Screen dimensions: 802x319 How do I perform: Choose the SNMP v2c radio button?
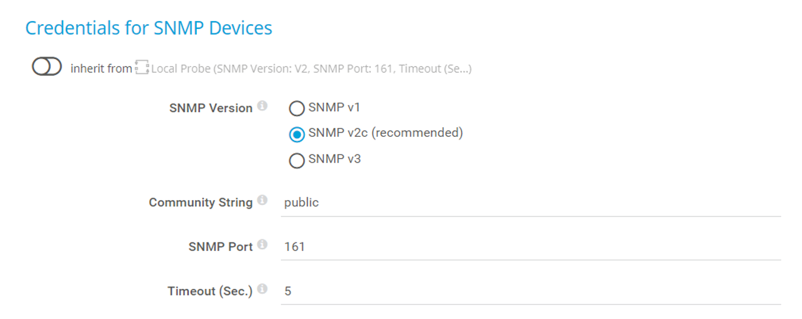tap(297, 134)
